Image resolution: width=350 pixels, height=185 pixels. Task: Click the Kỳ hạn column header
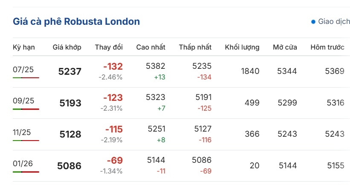pos(24,47)
